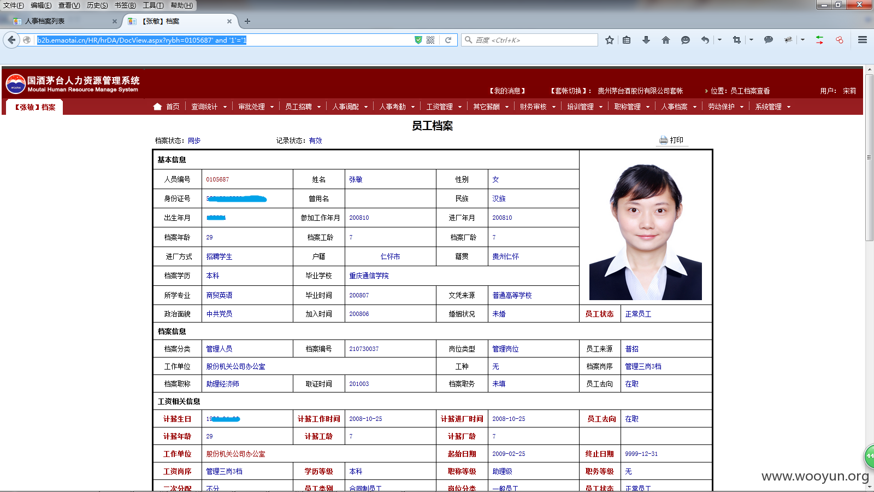
Task: Bookmark this page with the star icon
Action: pyautogui.click(x=610, y=40)
